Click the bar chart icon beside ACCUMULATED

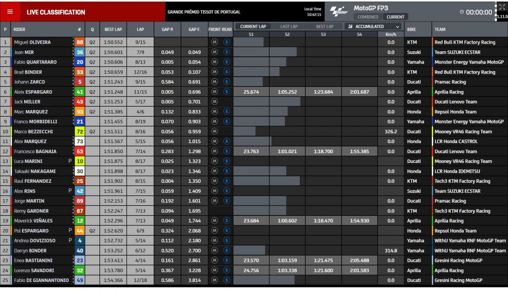(350, 26)
